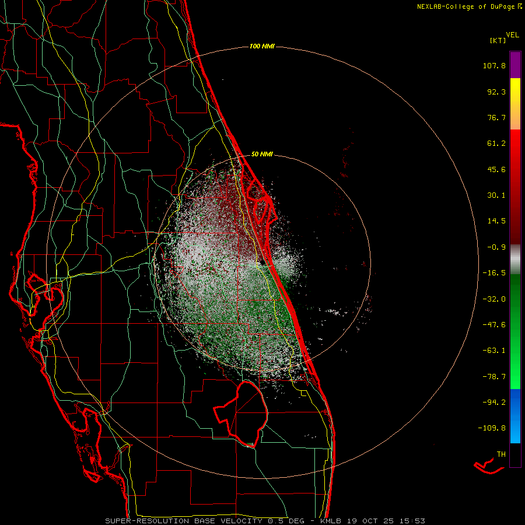Click the 30.1 velocity scale value
The image size is (525, 525).
pos(496,195)
